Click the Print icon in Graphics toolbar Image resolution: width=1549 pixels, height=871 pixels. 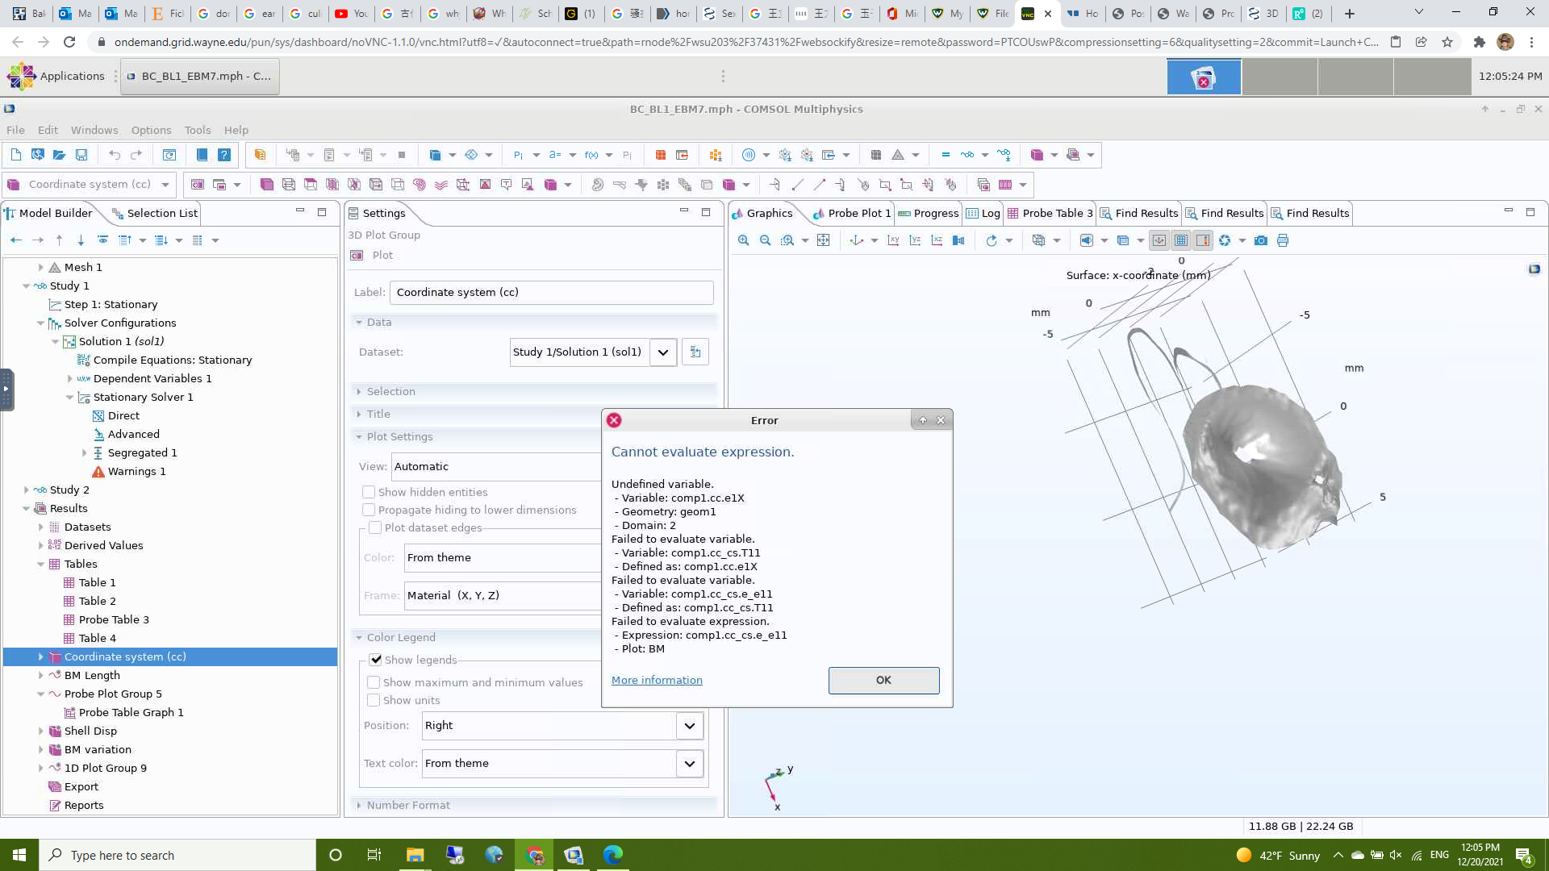[x=1283, y=240]
